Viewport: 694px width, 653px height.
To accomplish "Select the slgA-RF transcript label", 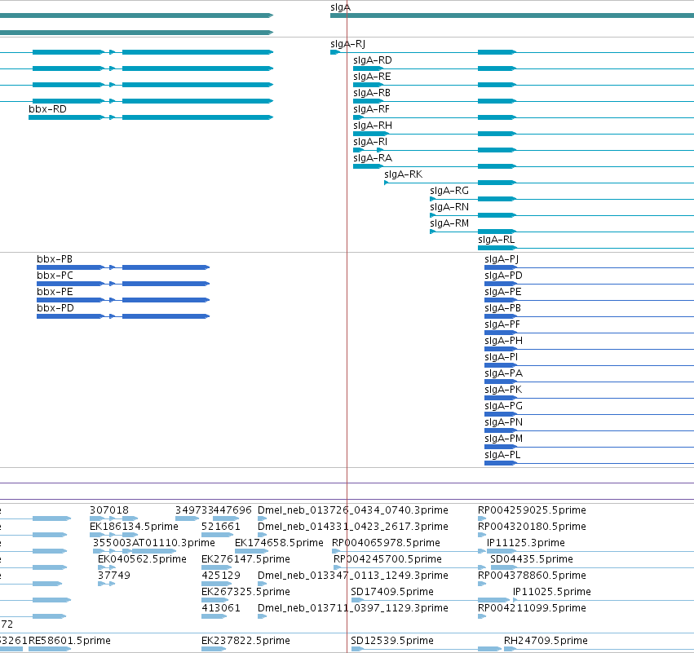I will coord(371,109).
